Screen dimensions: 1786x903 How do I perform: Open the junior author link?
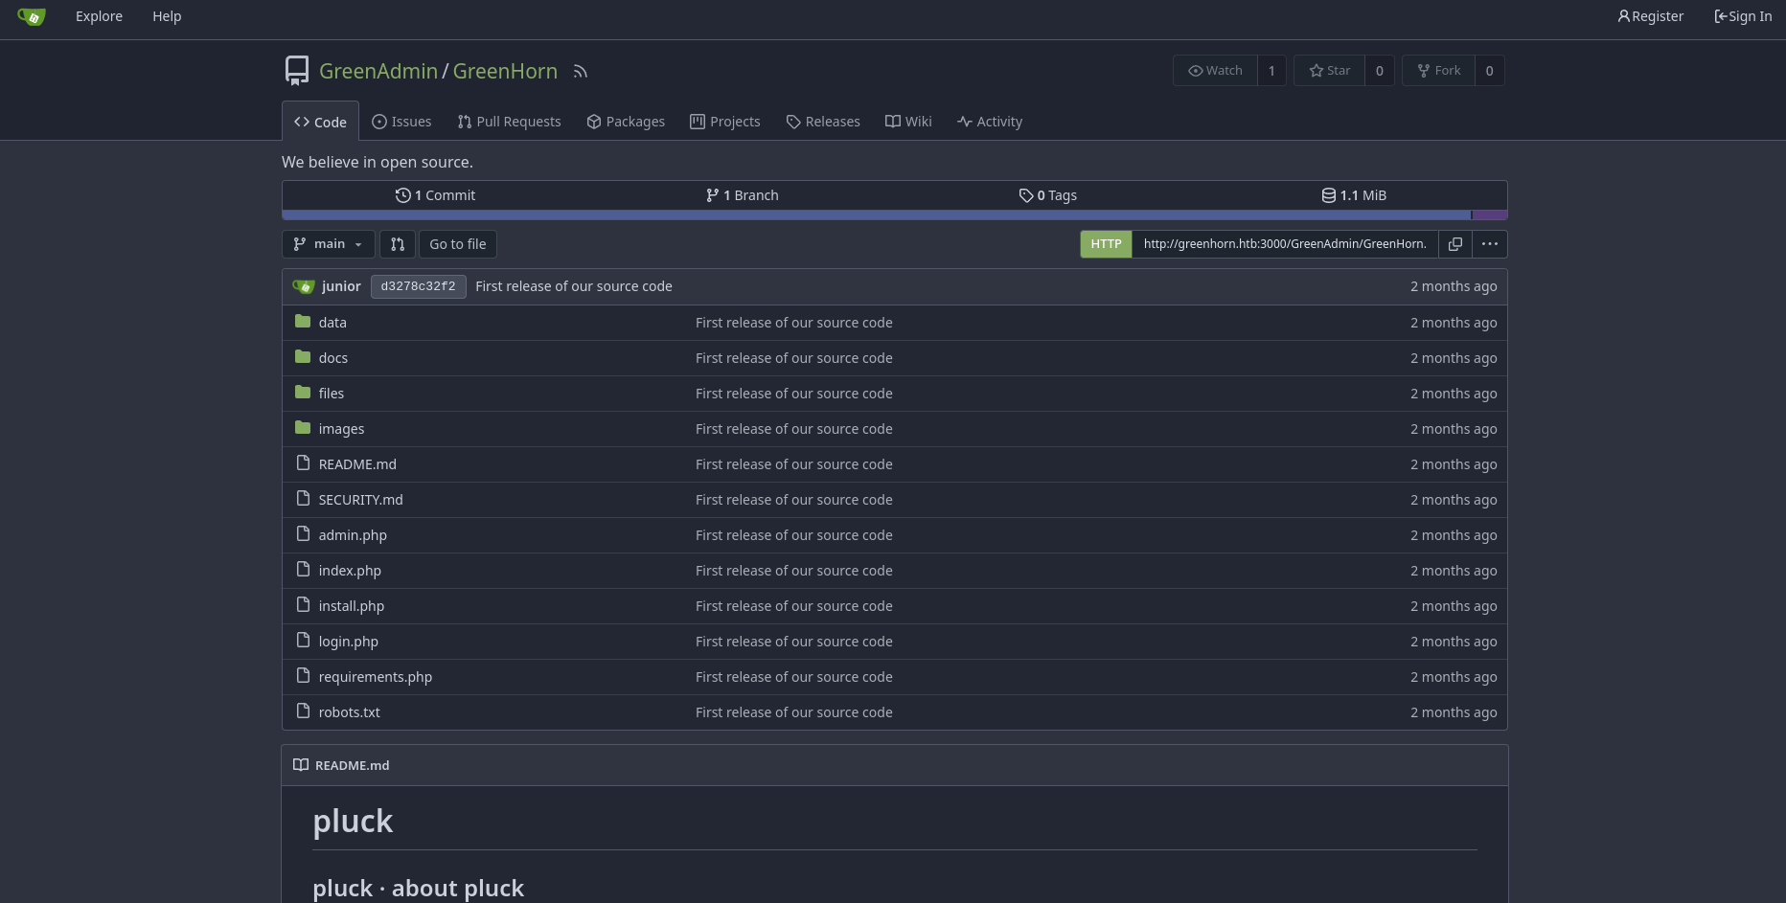(341, 286)
